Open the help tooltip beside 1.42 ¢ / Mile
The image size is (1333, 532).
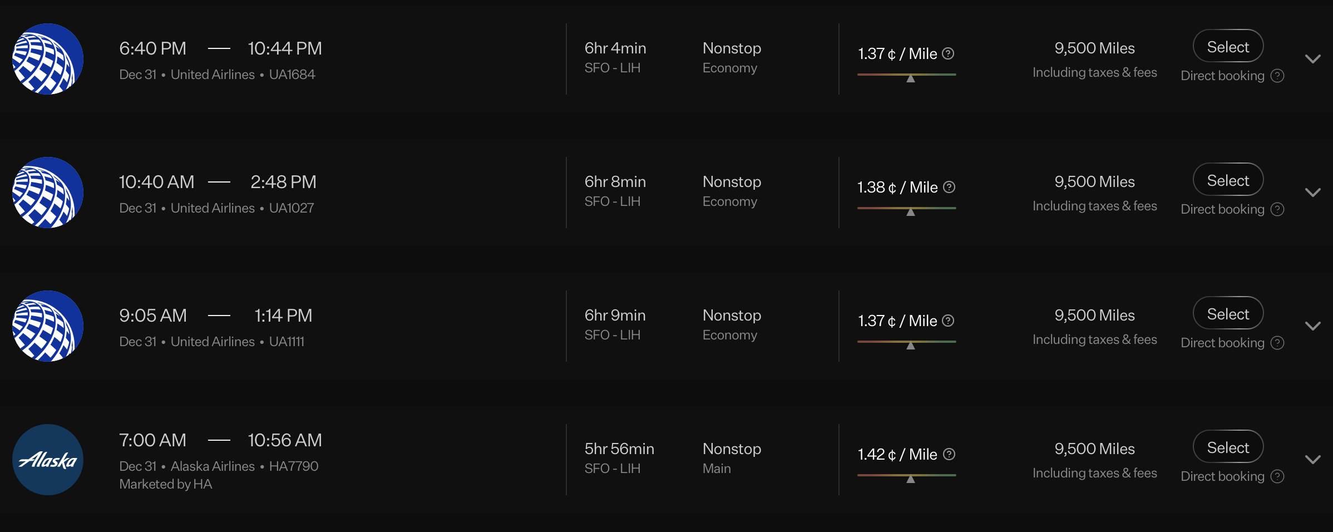(949, 455)
